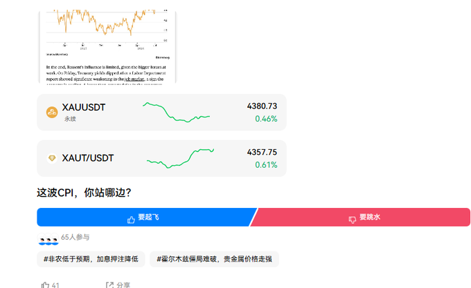Click the 65人参与 participant count

click(x=75, y=237)
